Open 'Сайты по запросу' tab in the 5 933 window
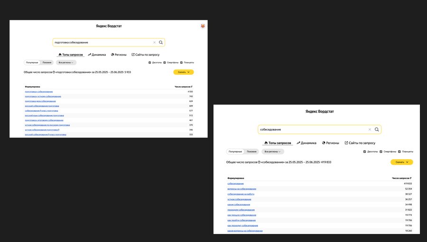 146,54
